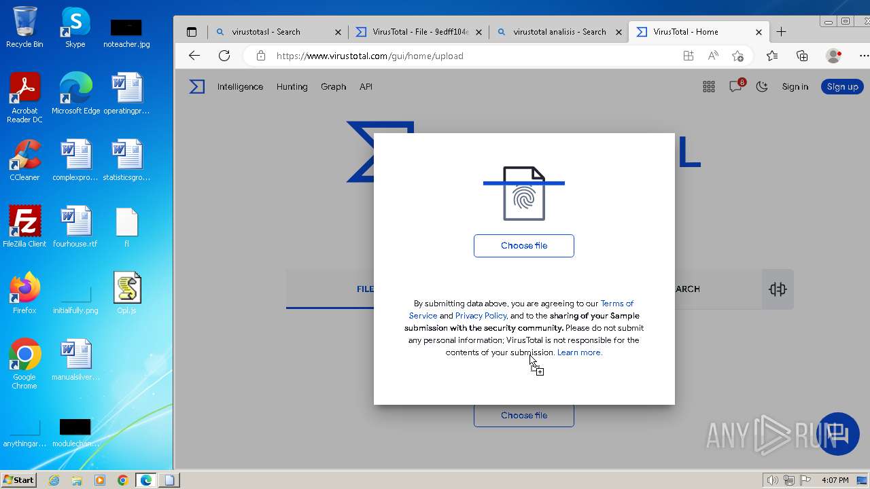Close the virustotasl - Search tab

point(338,32)
